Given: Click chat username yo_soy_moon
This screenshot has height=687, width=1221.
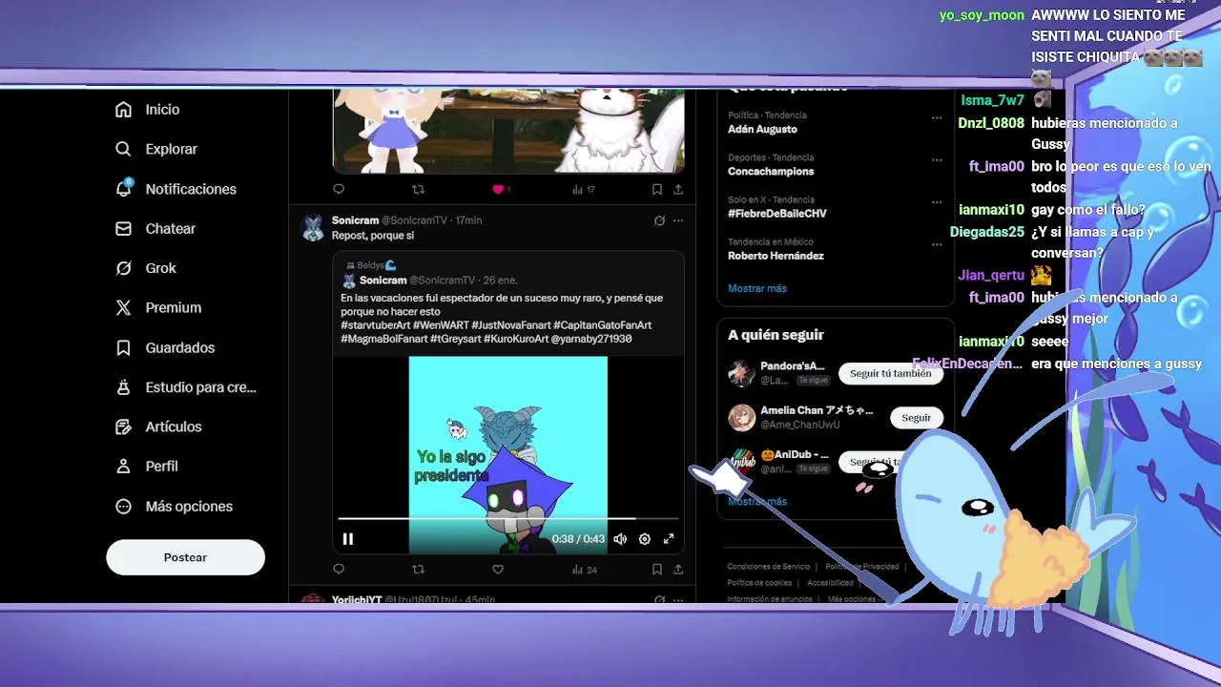Looking at the screenshot, I should (x=982, y=15).
